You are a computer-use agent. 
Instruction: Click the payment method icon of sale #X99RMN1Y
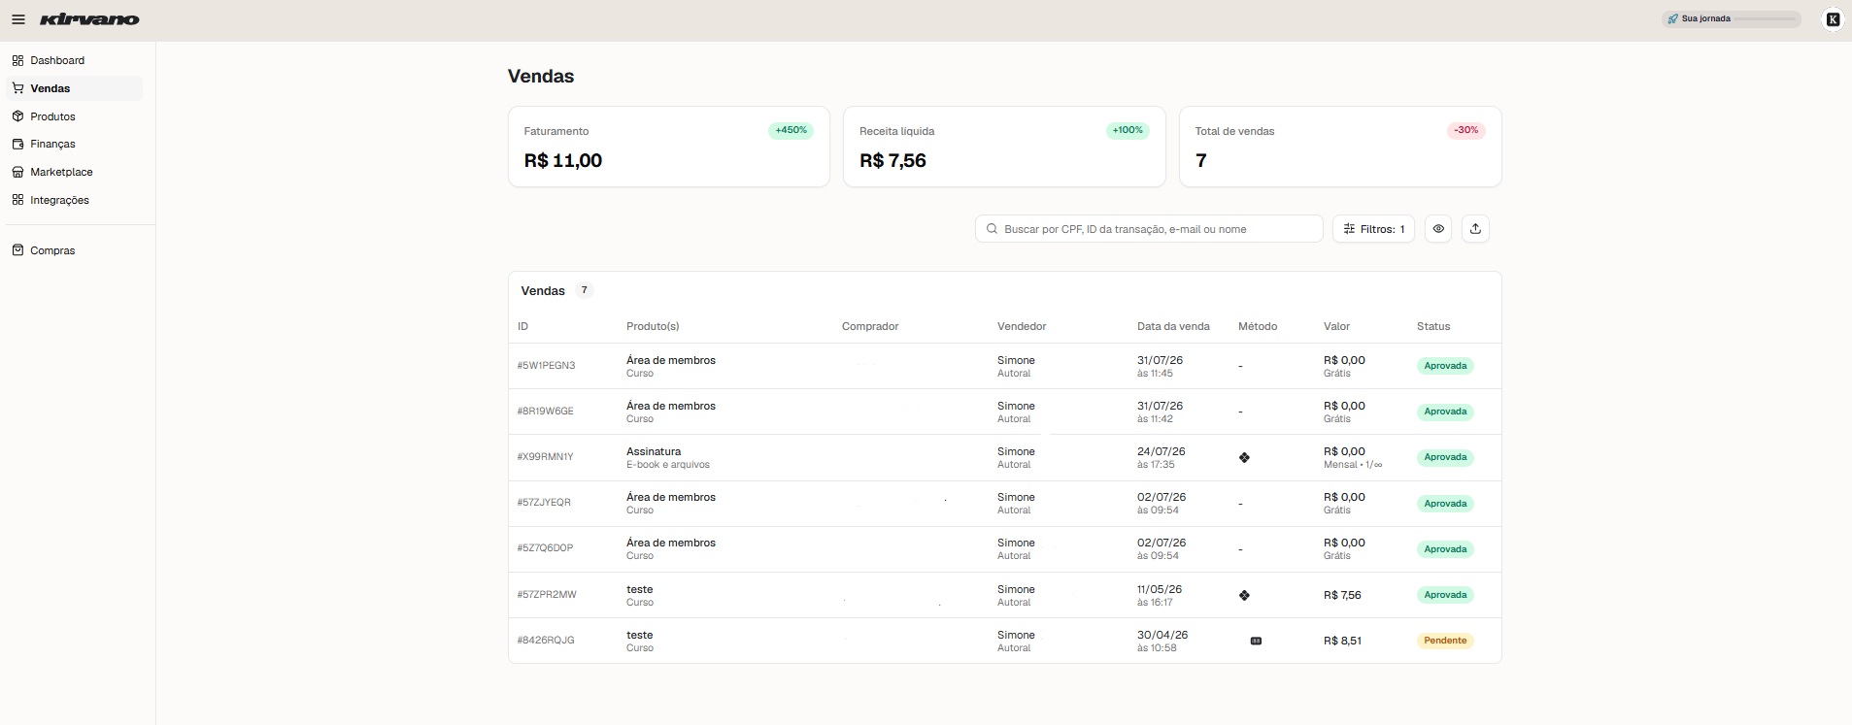(x=1244, y=457)
